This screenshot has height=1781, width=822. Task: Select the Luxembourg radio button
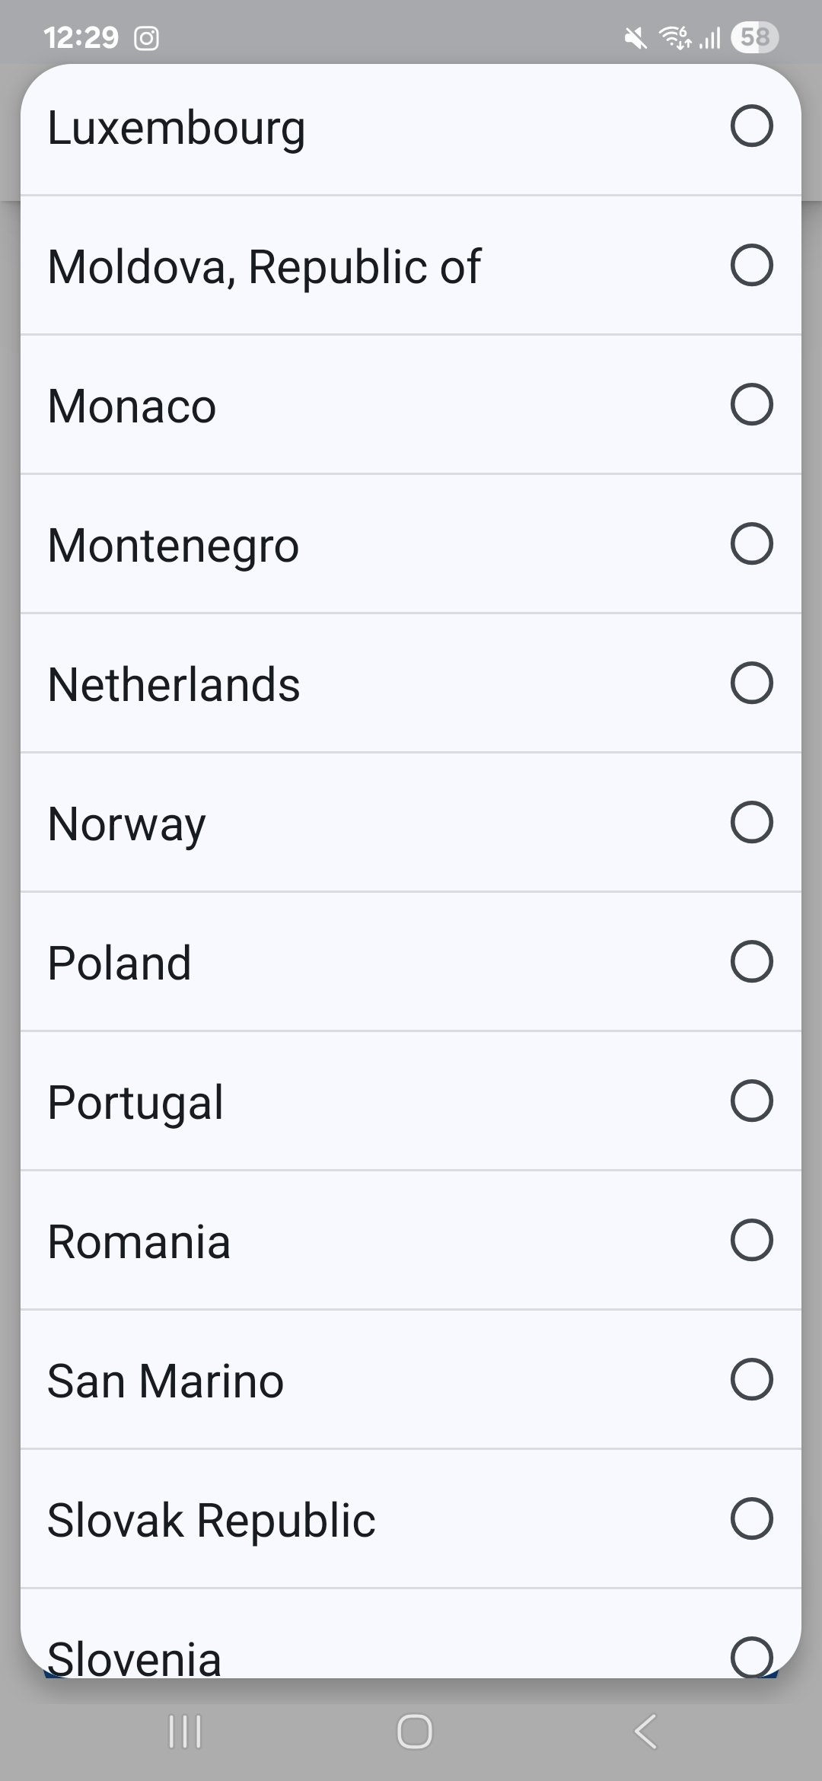click(x=751, y=126)
